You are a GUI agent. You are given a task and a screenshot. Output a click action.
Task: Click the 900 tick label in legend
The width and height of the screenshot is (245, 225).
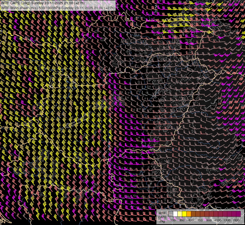click(209, 220)
